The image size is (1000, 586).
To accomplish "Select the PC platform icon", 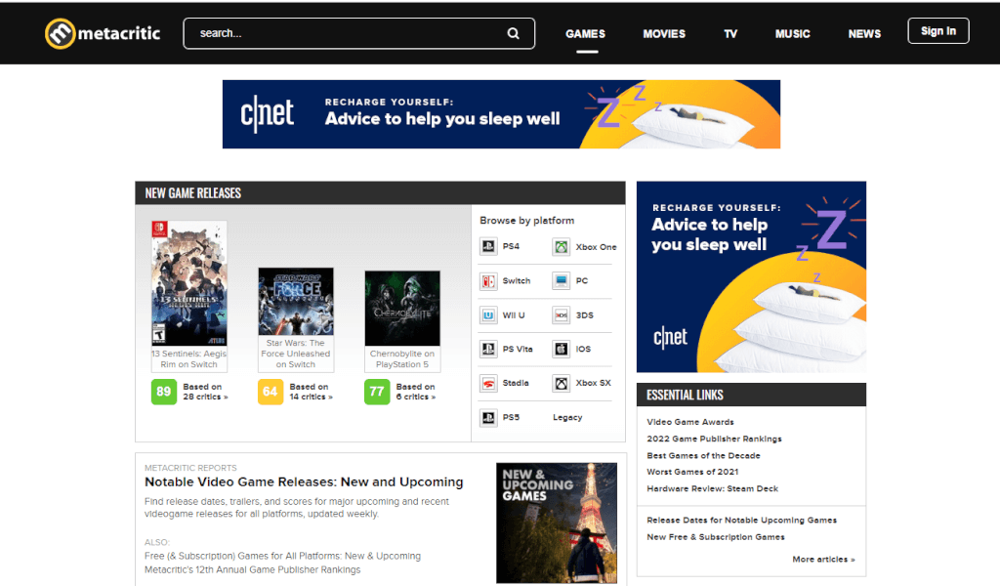I will tap(562, 280).
